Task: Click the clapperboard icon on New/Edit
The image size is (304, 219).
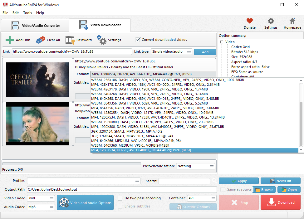Action: (x=272, y=181)
